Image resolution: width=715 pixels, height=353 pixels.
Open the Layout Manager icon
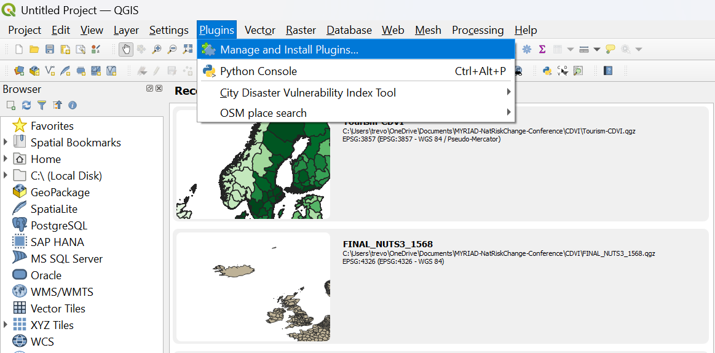pos(81,49)
